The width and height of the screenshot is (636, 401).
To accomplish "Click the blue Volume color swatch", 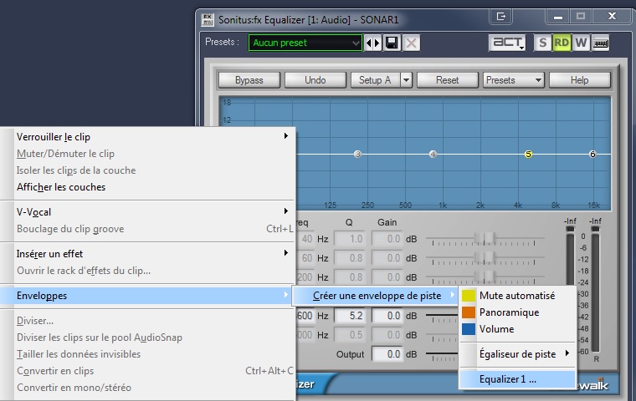I will pos(469,329).
